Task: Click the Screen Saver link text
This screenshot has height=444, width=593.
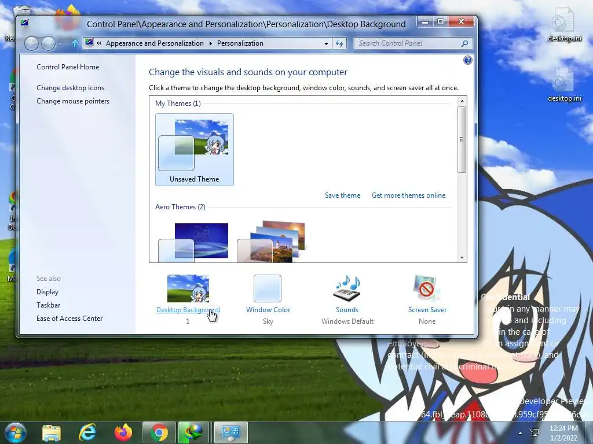Action: 427,310
